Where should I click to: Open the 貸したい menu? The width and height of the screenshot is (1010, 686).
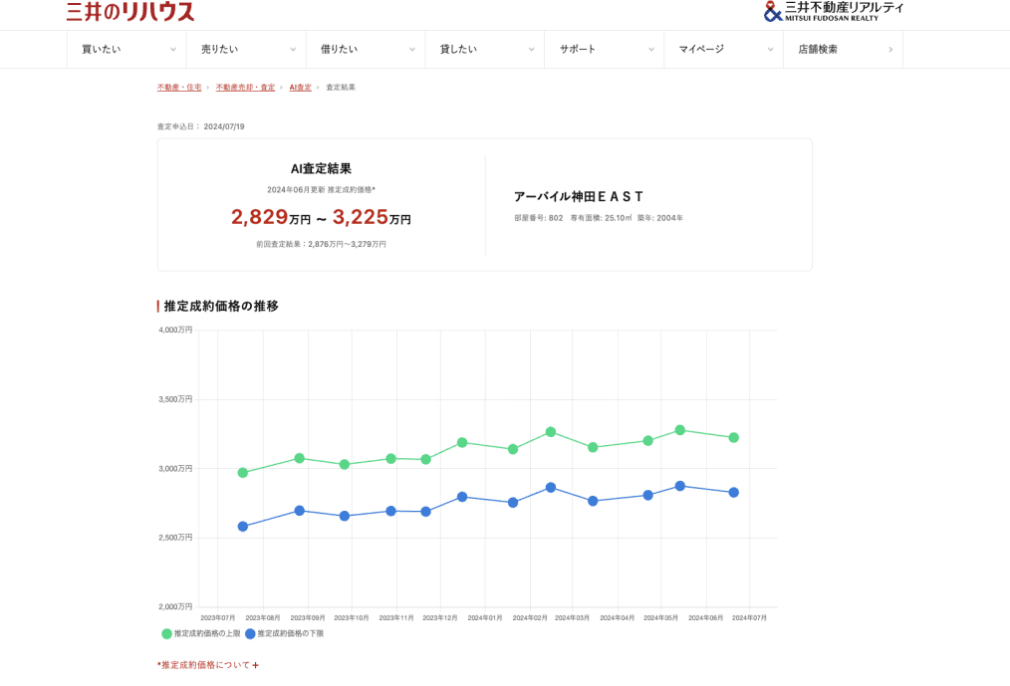pyautogui.click(x=484, y=49)
